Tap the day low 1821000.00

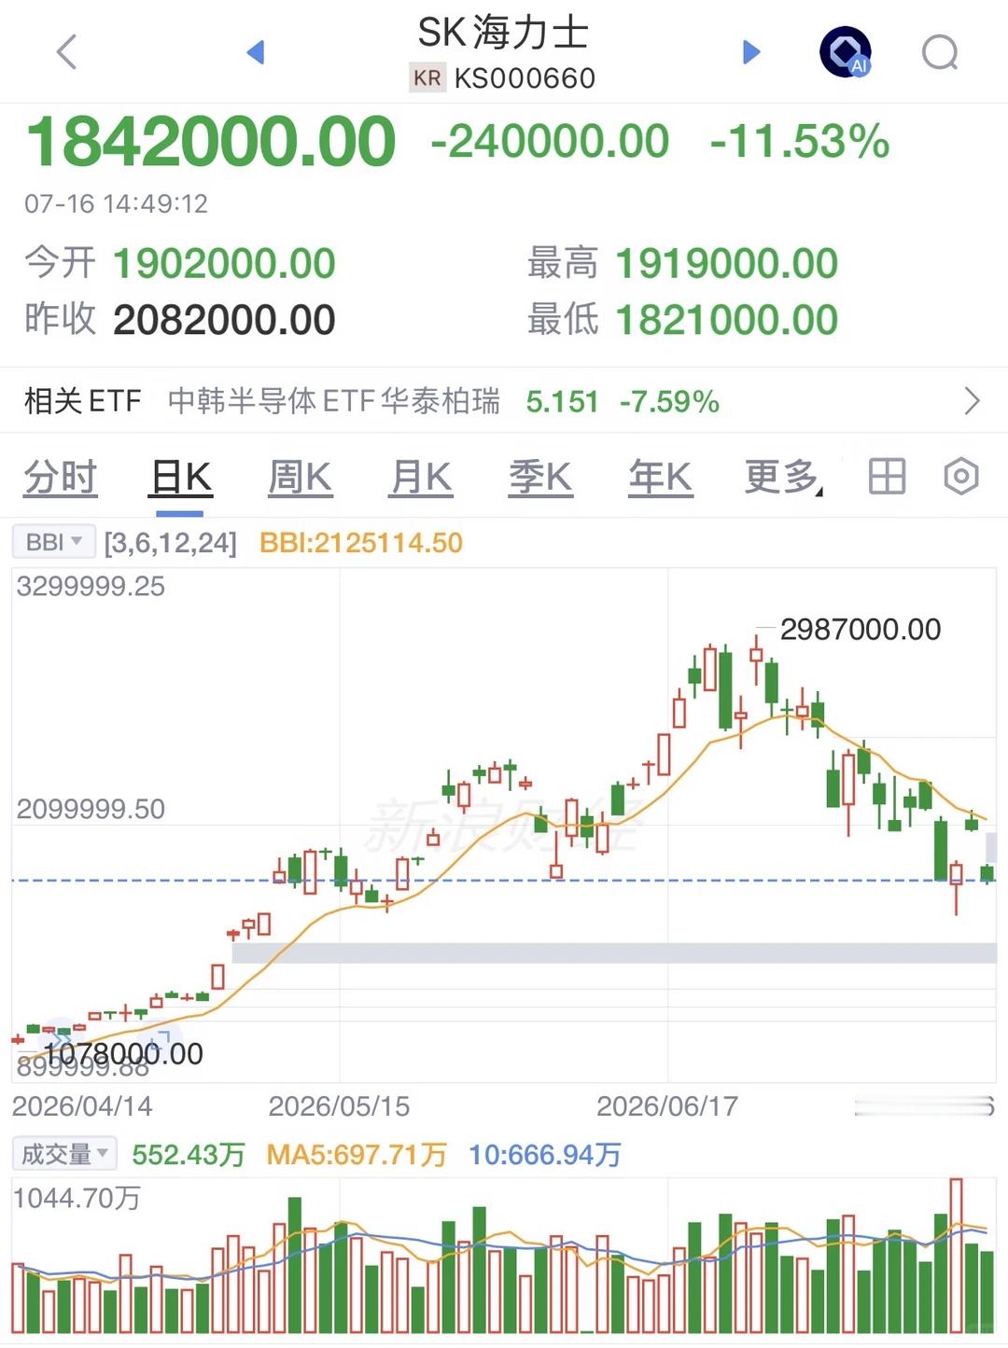727,320
